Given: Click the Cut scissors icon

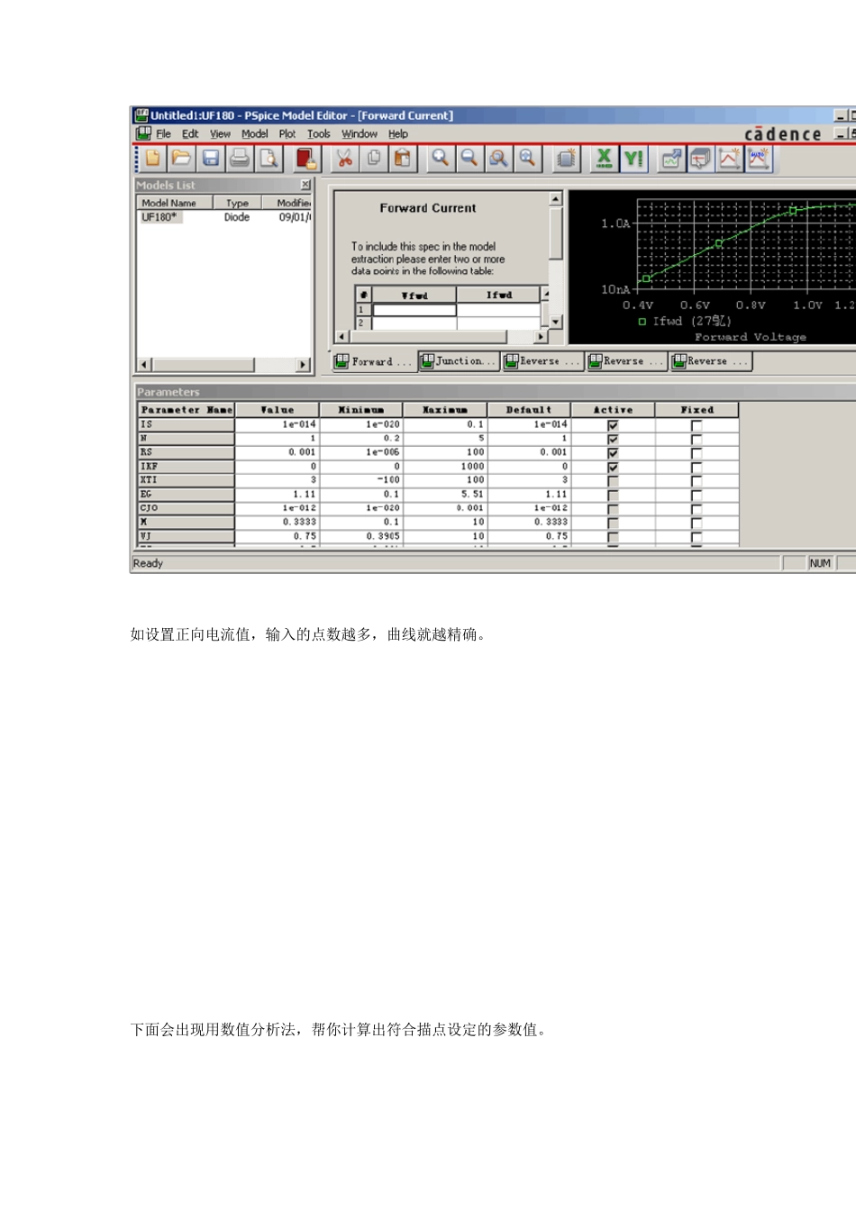Looking at the screenshot, I should [344, 159].
